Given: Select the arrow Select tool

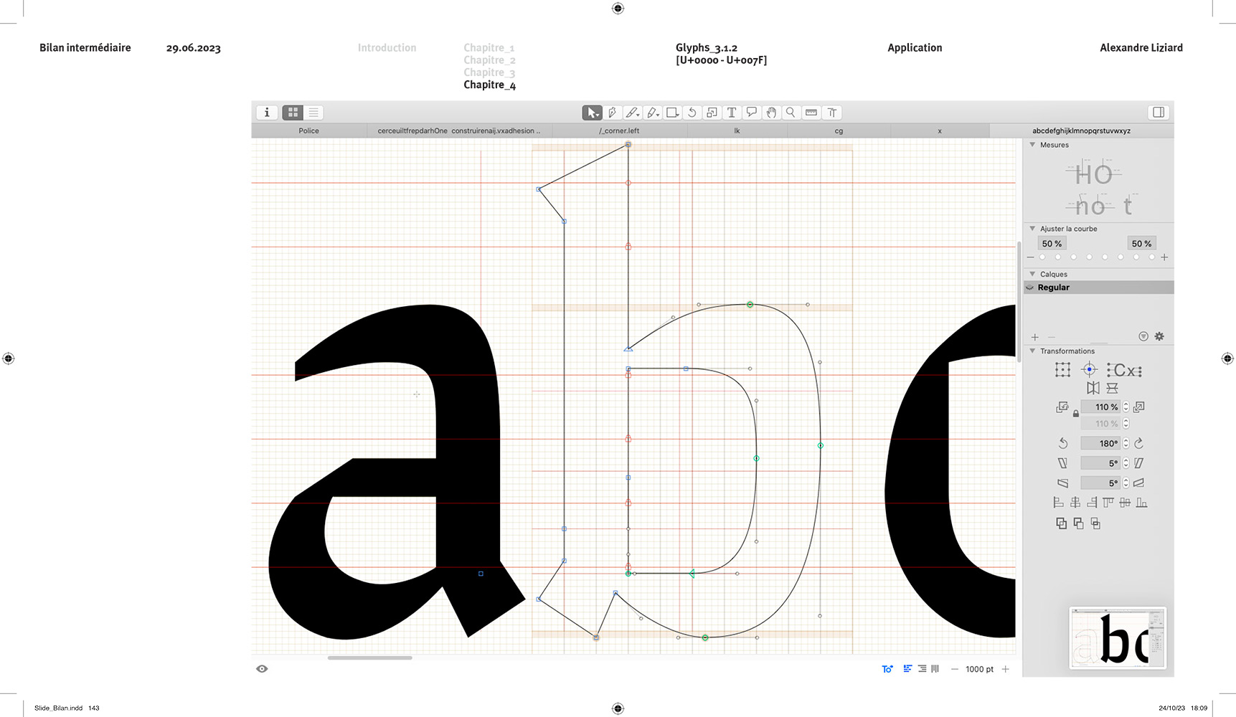Looking at the screenshot, I should click(592, 113).
